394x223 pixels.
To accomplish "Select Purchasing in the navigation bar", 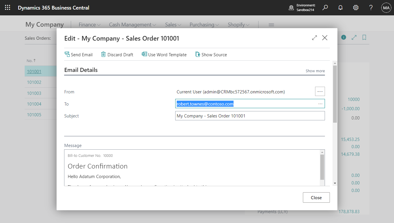I will [204, 25].
